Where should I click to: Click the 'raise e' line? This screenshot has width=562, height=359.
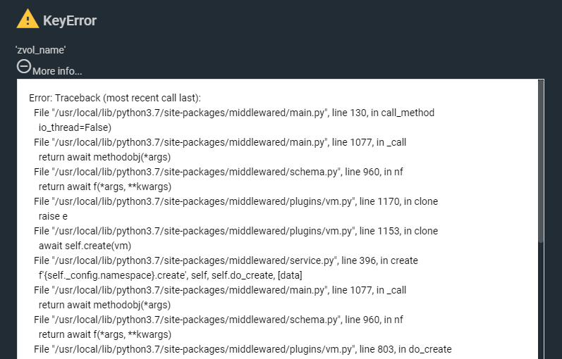click(x=53, y=216)
